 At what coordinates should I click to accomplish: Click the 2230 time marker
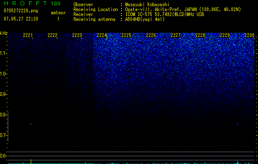[249, 35]
